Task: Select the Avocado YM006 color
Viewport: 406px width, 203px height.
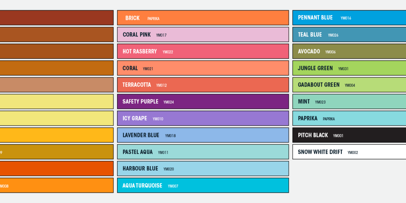Action: pyautogui.click(x=349, y=51)
